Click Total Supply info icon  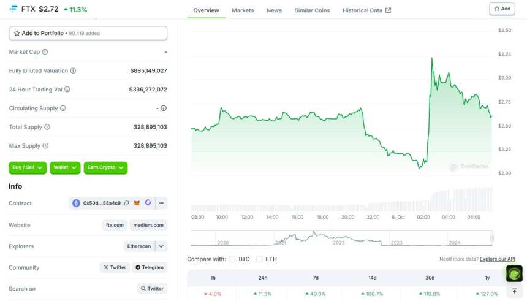(x=47, y=127)
